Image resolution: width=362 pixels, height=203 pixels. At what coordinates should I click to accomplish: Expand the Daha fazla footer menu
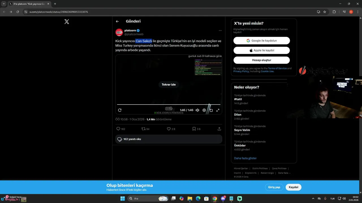pos(284,173)
